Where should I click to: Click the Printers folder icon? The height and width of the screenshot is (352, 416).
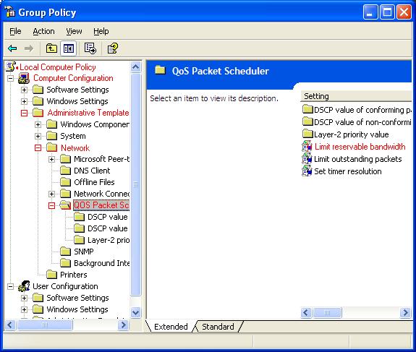click(x=52, y=275)
